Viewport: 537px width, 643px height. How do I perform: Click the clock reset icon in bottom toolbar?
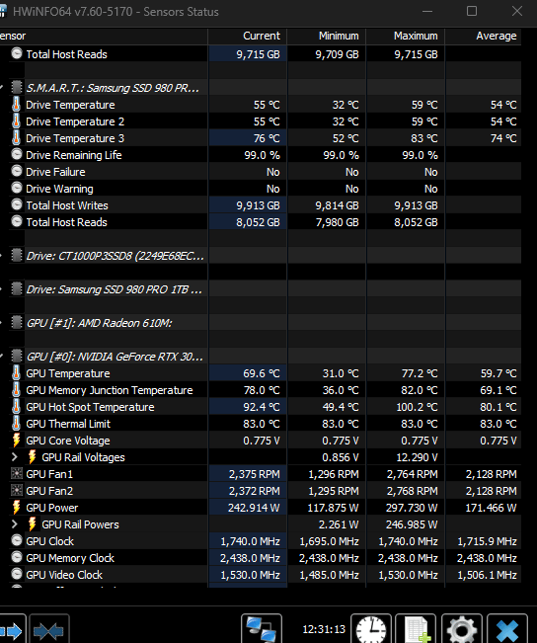(x=371, y=628)
